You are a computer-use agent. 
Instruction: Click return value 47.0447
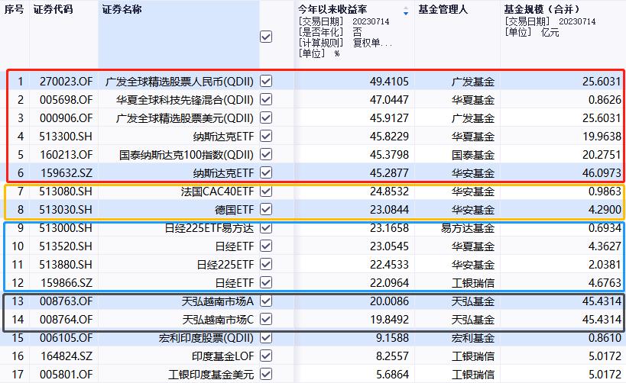pos(389,100)
